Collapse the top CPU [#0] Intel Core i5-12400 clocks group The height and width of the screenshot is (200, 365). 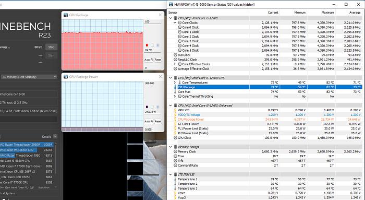coord(171,18)
